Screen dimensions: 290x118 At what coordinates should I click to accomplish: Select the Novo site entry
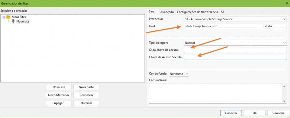click(x=23, y=21)
